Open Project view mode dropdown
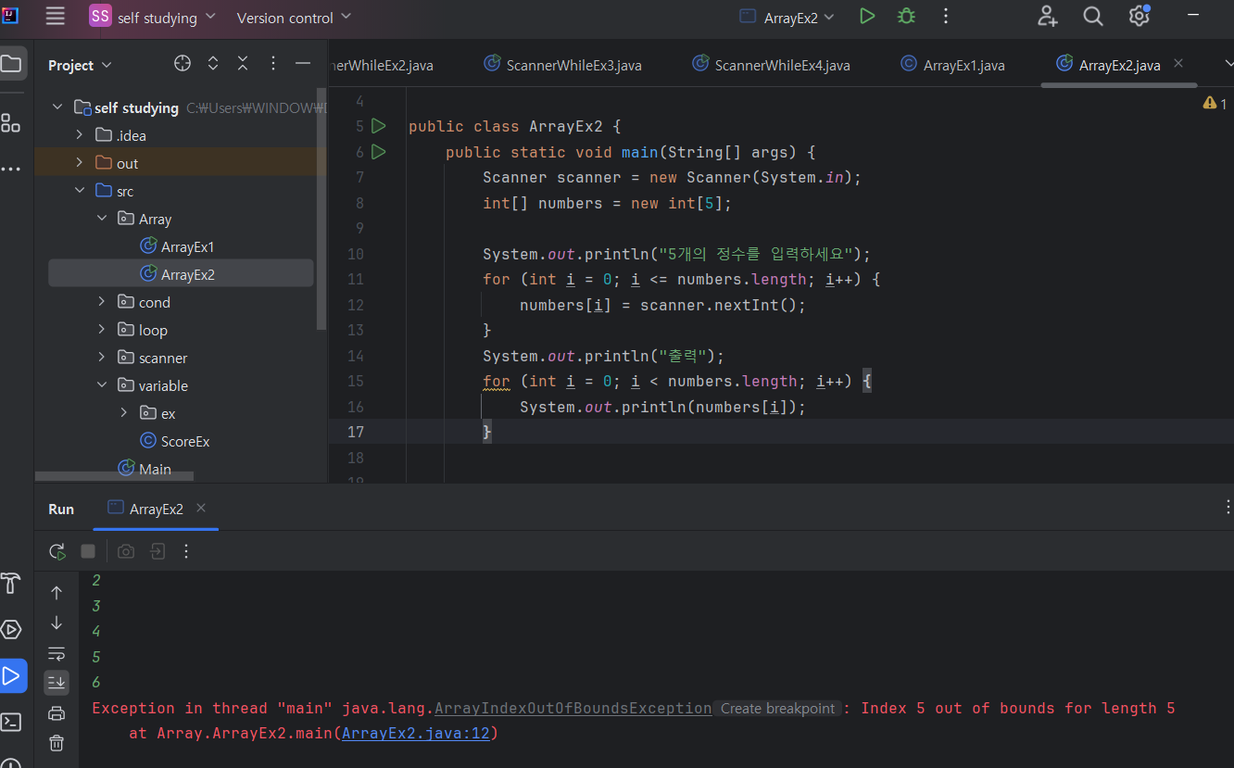 pos(80,65)
